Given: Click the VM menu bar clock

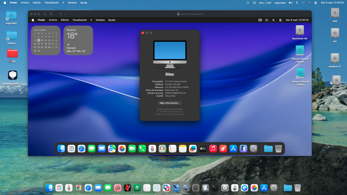Looking at the screenshot, I should 297,20.
